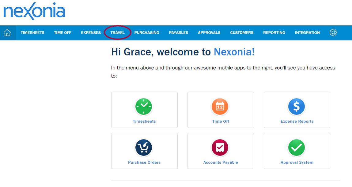This screenshot has width=352, height=187.
Task: Open the Reporting menu
Action: [274, 33]
